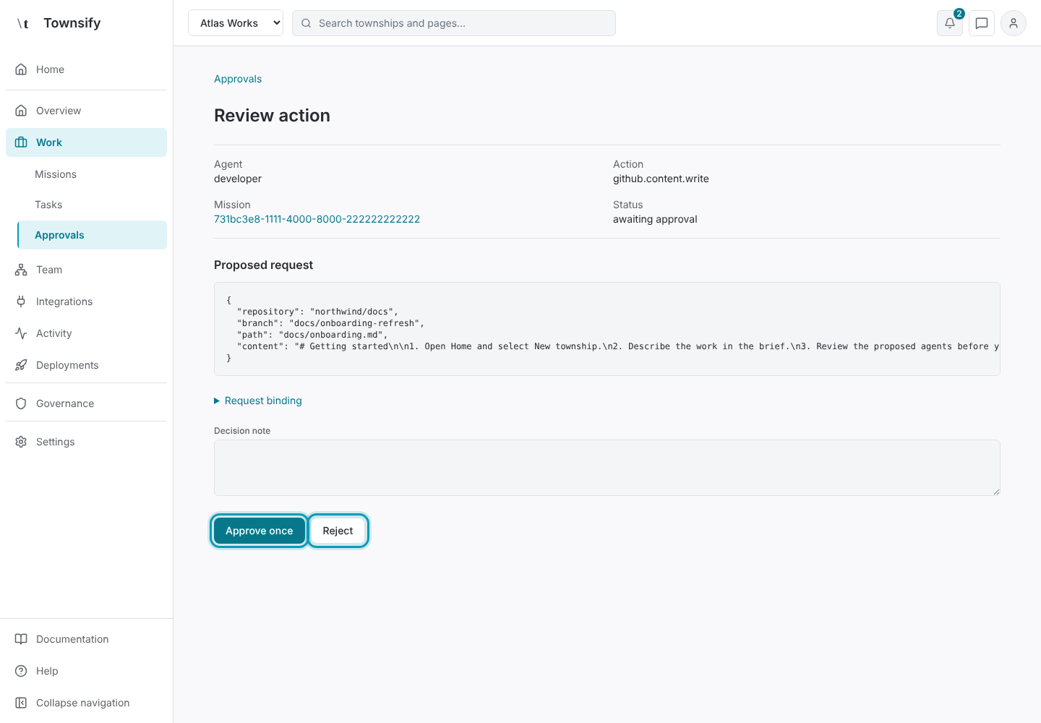Click the search magnifier icon
This screenshot has width=1041, height=723.
(x=307, y=23)
